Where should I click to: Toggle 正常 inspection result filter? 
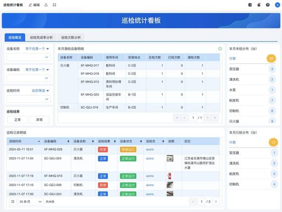click(x=17, y=120)
